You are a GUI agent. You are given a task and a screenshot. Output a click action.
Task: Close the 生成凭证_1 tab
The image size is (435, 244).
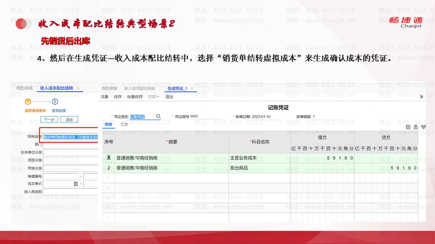tap(192, 88)
